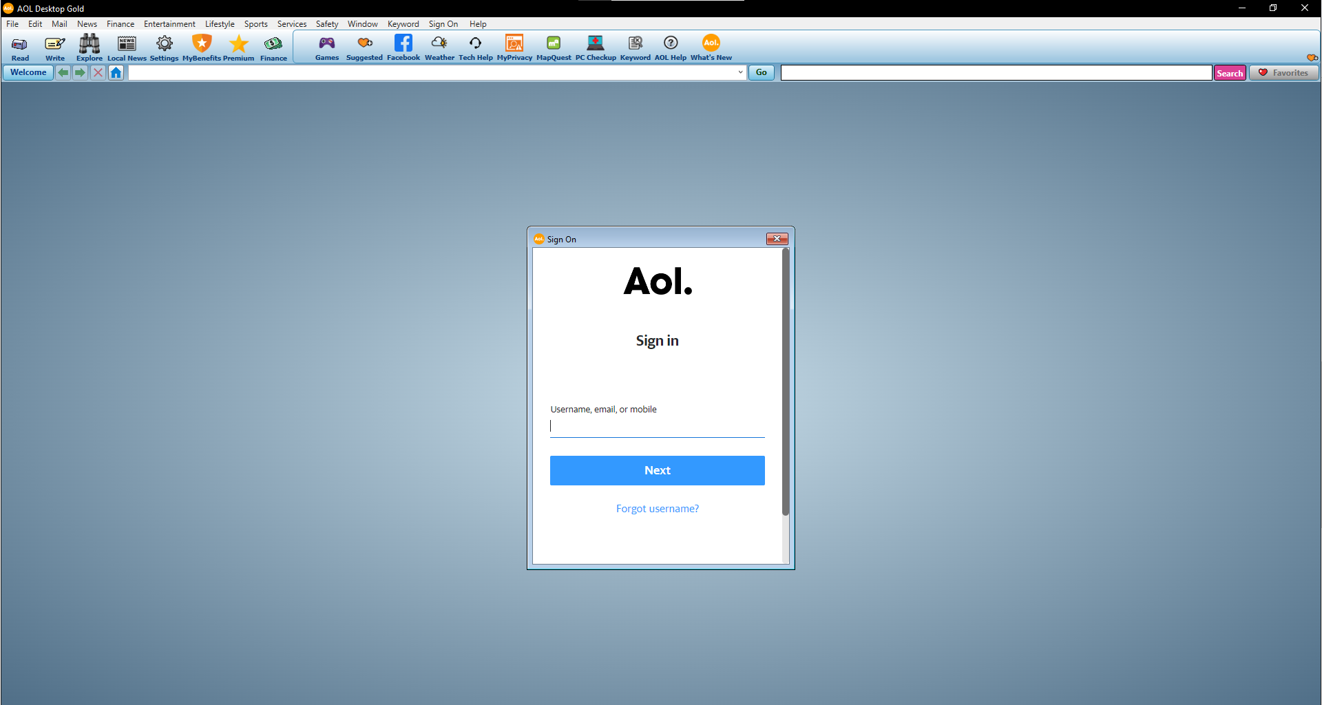The width and height of the screenshot is (1322, 705).
Task: Open MapQuest from the toolbar
Action: point(553,47)
